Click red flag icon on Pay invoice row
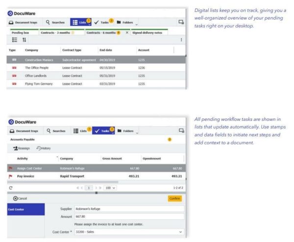Image resolution: width=294 pixels, height=242 pixels. point(10,176)
